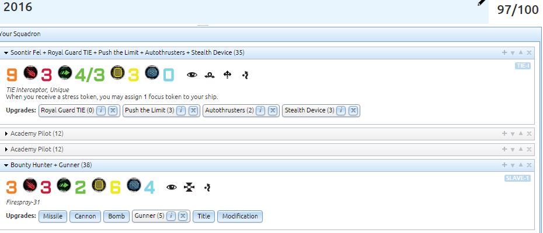Click the pencil edit icon beside 97/100

481,2
